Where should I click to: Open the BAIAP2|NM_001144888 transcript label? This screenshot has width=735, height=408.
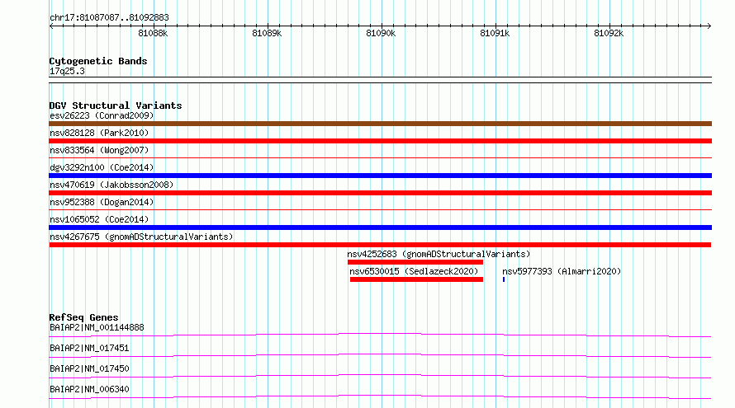tap(97, 327)
